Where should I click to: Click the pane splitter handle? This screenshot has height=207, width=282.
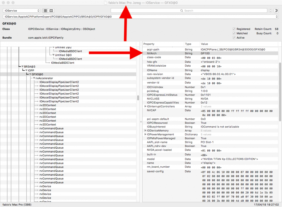[x=141, y=122]
